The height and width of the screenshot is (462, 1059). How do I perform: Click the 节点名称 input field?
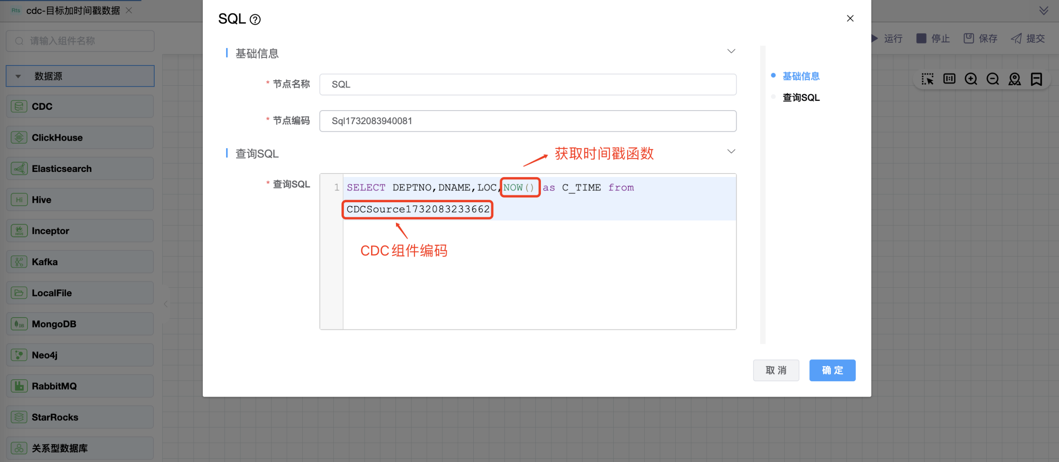coord(527,84)
